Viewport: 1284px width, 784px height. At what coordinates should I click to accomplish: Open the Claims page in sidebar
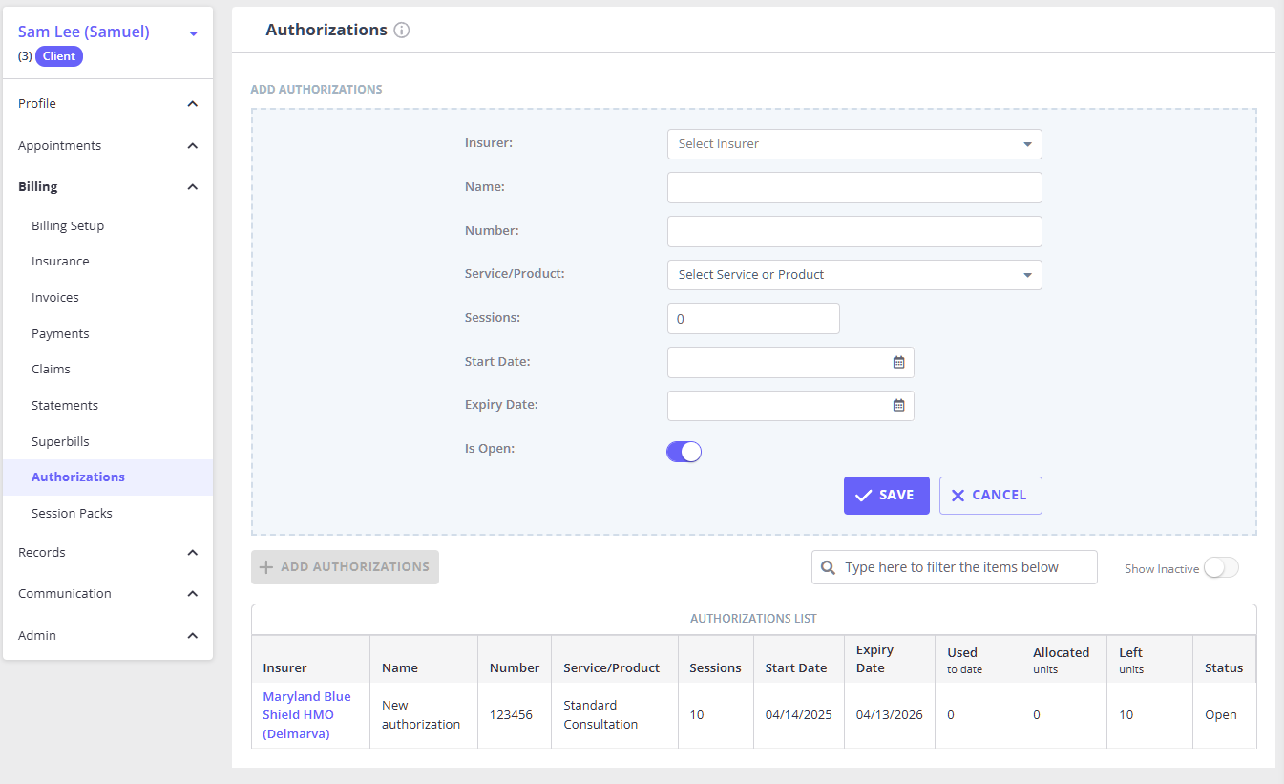click(x=51, y=370)
